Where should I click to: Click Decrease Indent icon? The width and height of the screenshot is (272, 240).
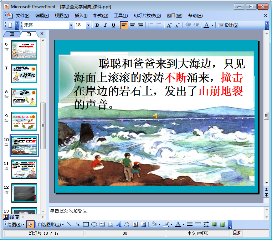(188, 25)
